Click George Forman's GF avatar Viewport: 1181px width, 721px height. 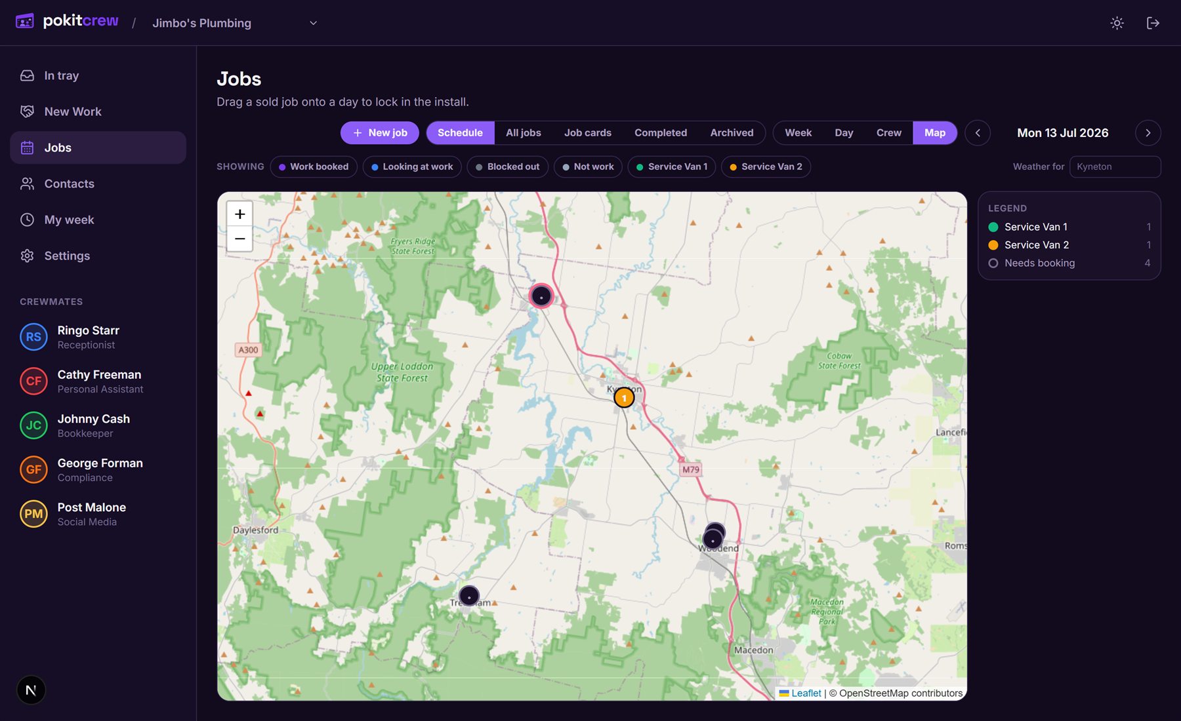click(33, 470)
